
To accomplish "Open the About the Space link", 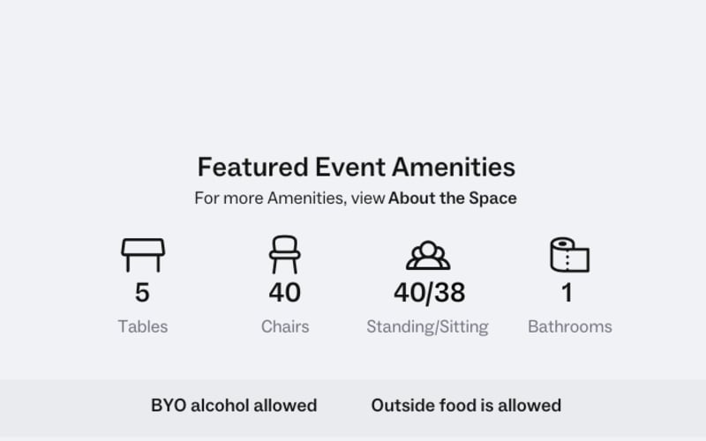I will 453,198.
